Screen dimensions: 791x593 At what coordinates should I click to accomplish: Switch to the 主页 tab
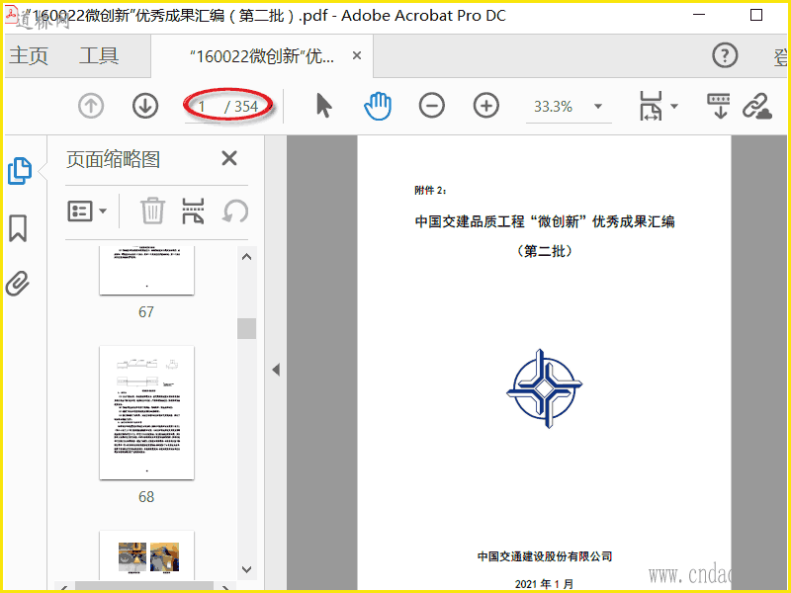(x=29, y=55)
